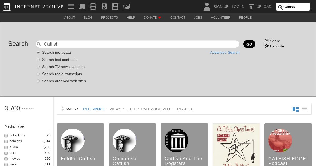Click the GO search button
Viewport: 316px width, 166px height.
click(249, 44)
